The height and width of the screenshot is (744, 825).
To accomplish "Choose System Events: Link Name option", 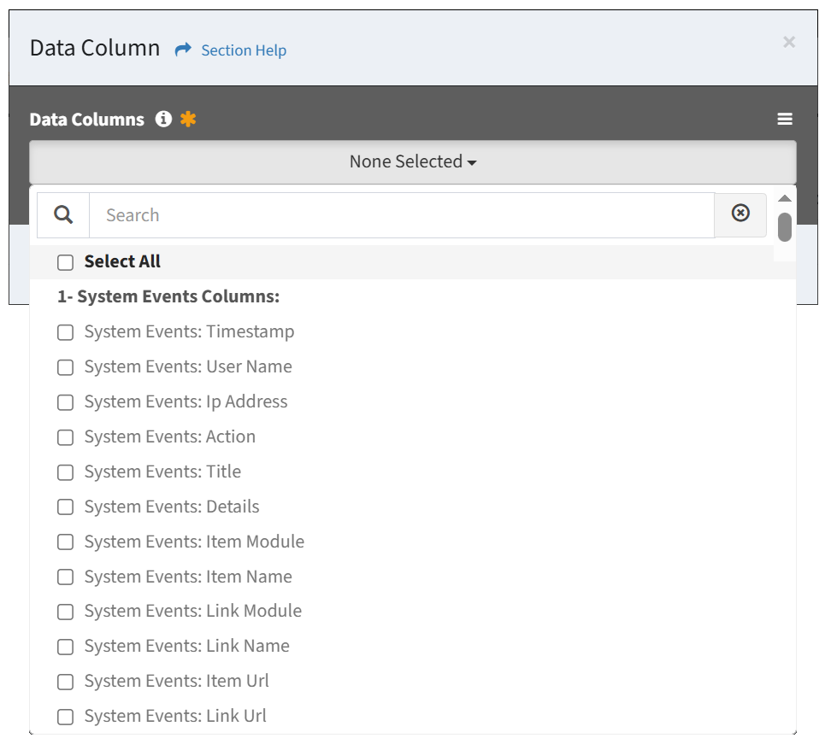I will 186,647.
